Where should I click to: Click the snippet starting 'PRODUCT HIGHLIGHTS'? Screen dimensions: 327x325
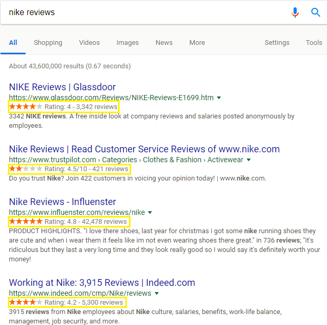click(x=165, y=245)
